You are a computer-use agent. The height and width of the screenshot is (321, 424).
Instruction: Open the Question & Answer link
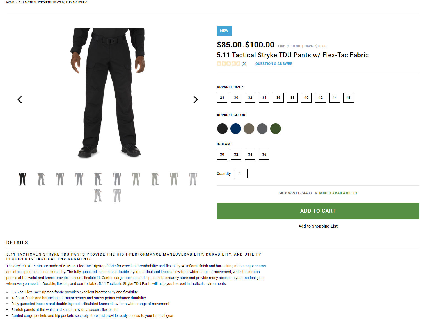pos(274,64)
